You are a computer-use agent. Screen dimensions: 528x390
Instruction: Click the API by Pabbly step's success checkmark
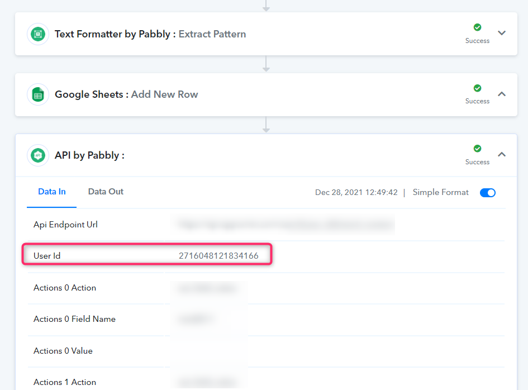pyautogui.click(x=477, y=149)
